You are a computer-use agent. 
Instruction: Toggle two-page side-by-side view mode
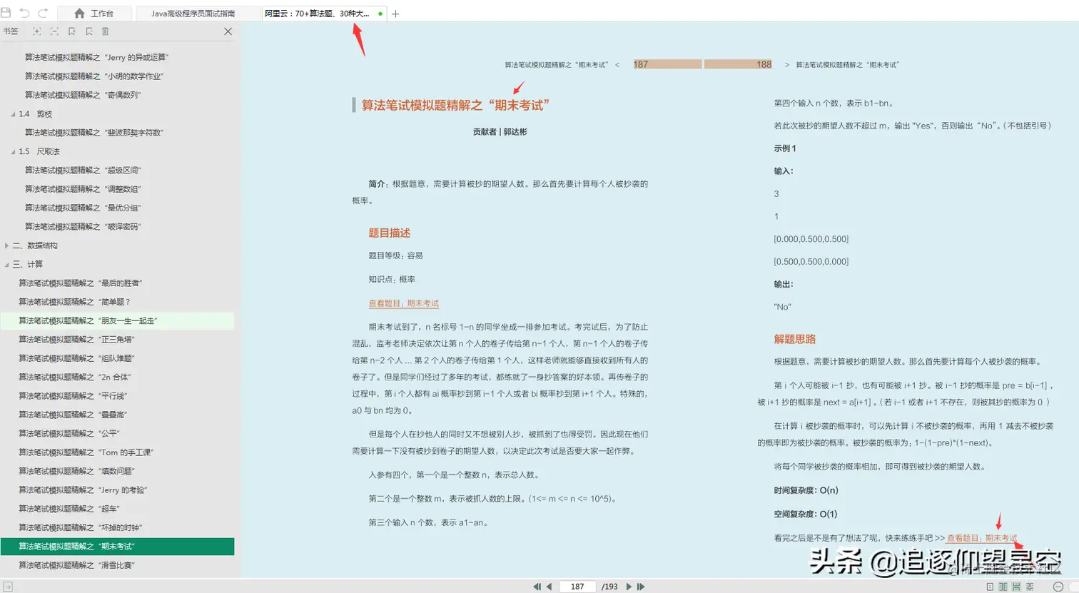(1003, 587)
